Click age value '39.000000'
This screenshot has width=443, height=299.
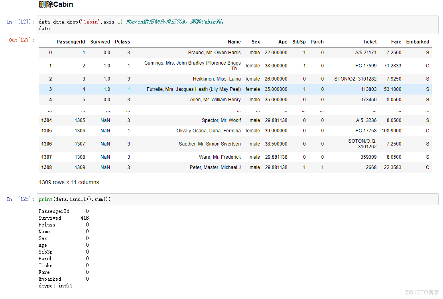coord(276,131)
